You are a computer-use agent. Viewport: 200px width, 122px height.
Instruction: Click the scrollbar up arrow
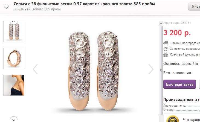pyautogui.click(x=161, y=23)
